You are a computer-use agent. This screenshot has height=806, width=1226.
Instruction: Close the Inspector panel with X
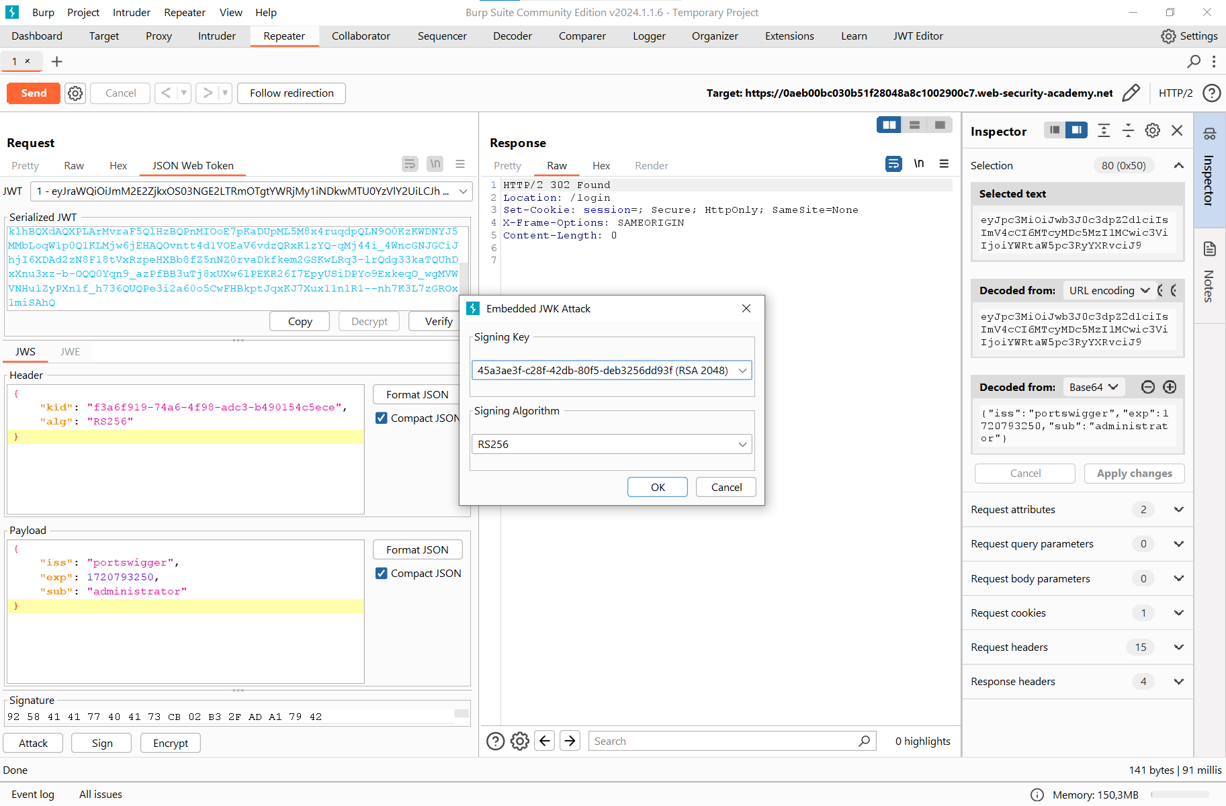pos(1177,130)
